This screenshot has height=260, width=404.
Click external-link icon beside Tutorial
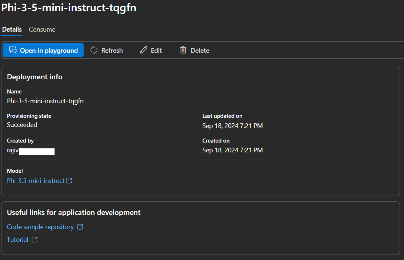click(x=35, y=239)
